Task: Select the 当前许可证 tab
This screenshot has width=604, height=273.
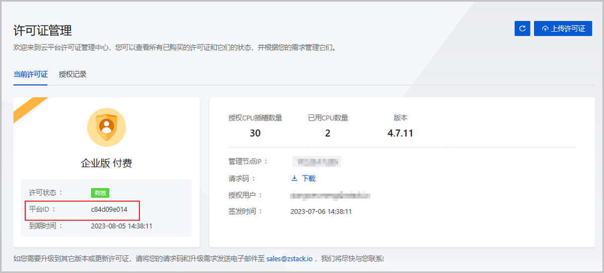Action: click(30, 74)
